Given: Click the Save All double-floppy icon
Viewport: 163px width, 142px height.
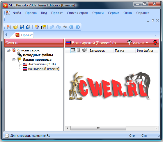Looking at the screenshot, I should tap(28, 27).
